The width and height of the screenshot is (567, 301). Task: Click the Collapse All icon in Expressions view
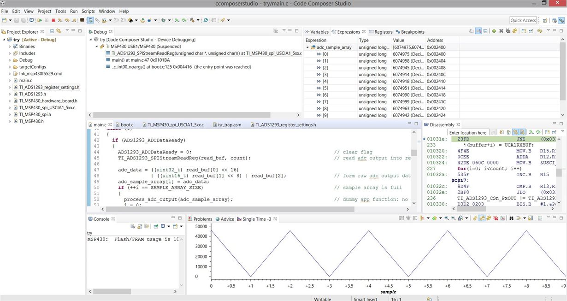pos(486,31)
